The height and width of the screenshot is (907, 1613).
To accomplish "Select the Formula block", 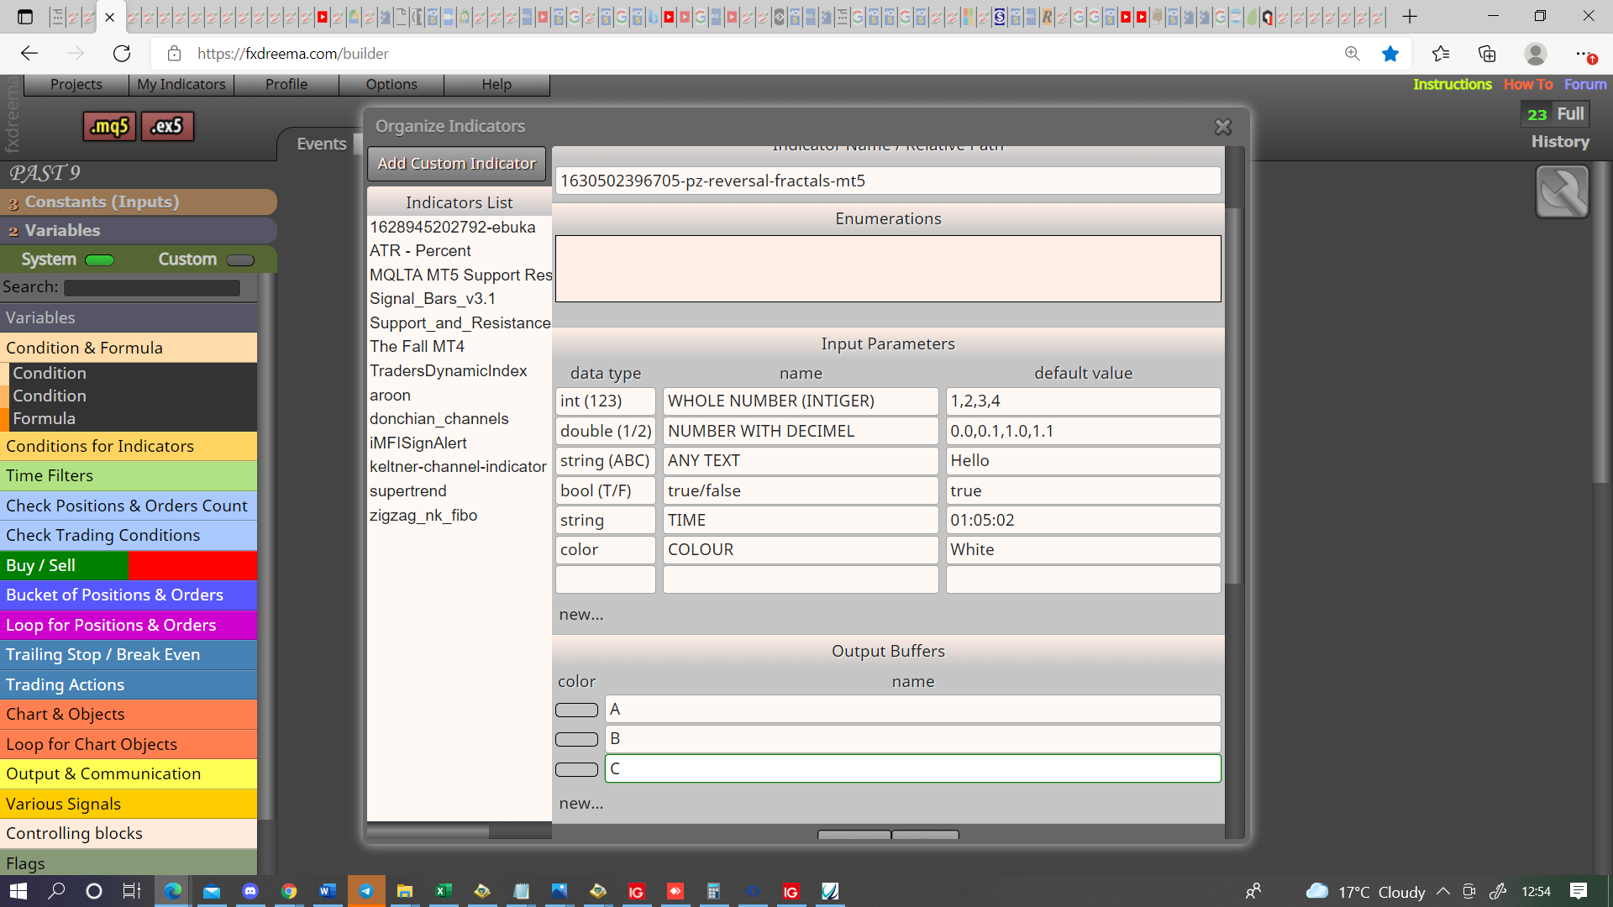I will [44, 418].
